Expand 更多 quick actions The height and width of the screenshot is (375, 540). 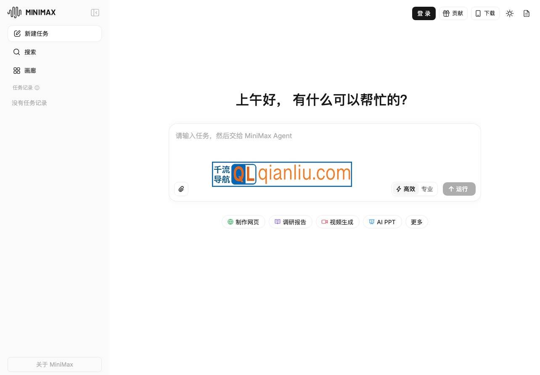416,222
